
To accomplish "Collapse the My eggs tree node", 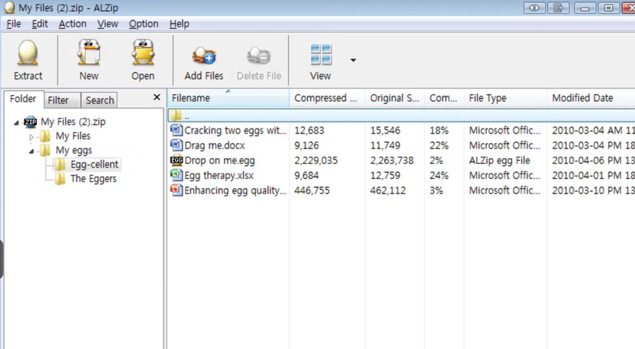I will [31, 151].
